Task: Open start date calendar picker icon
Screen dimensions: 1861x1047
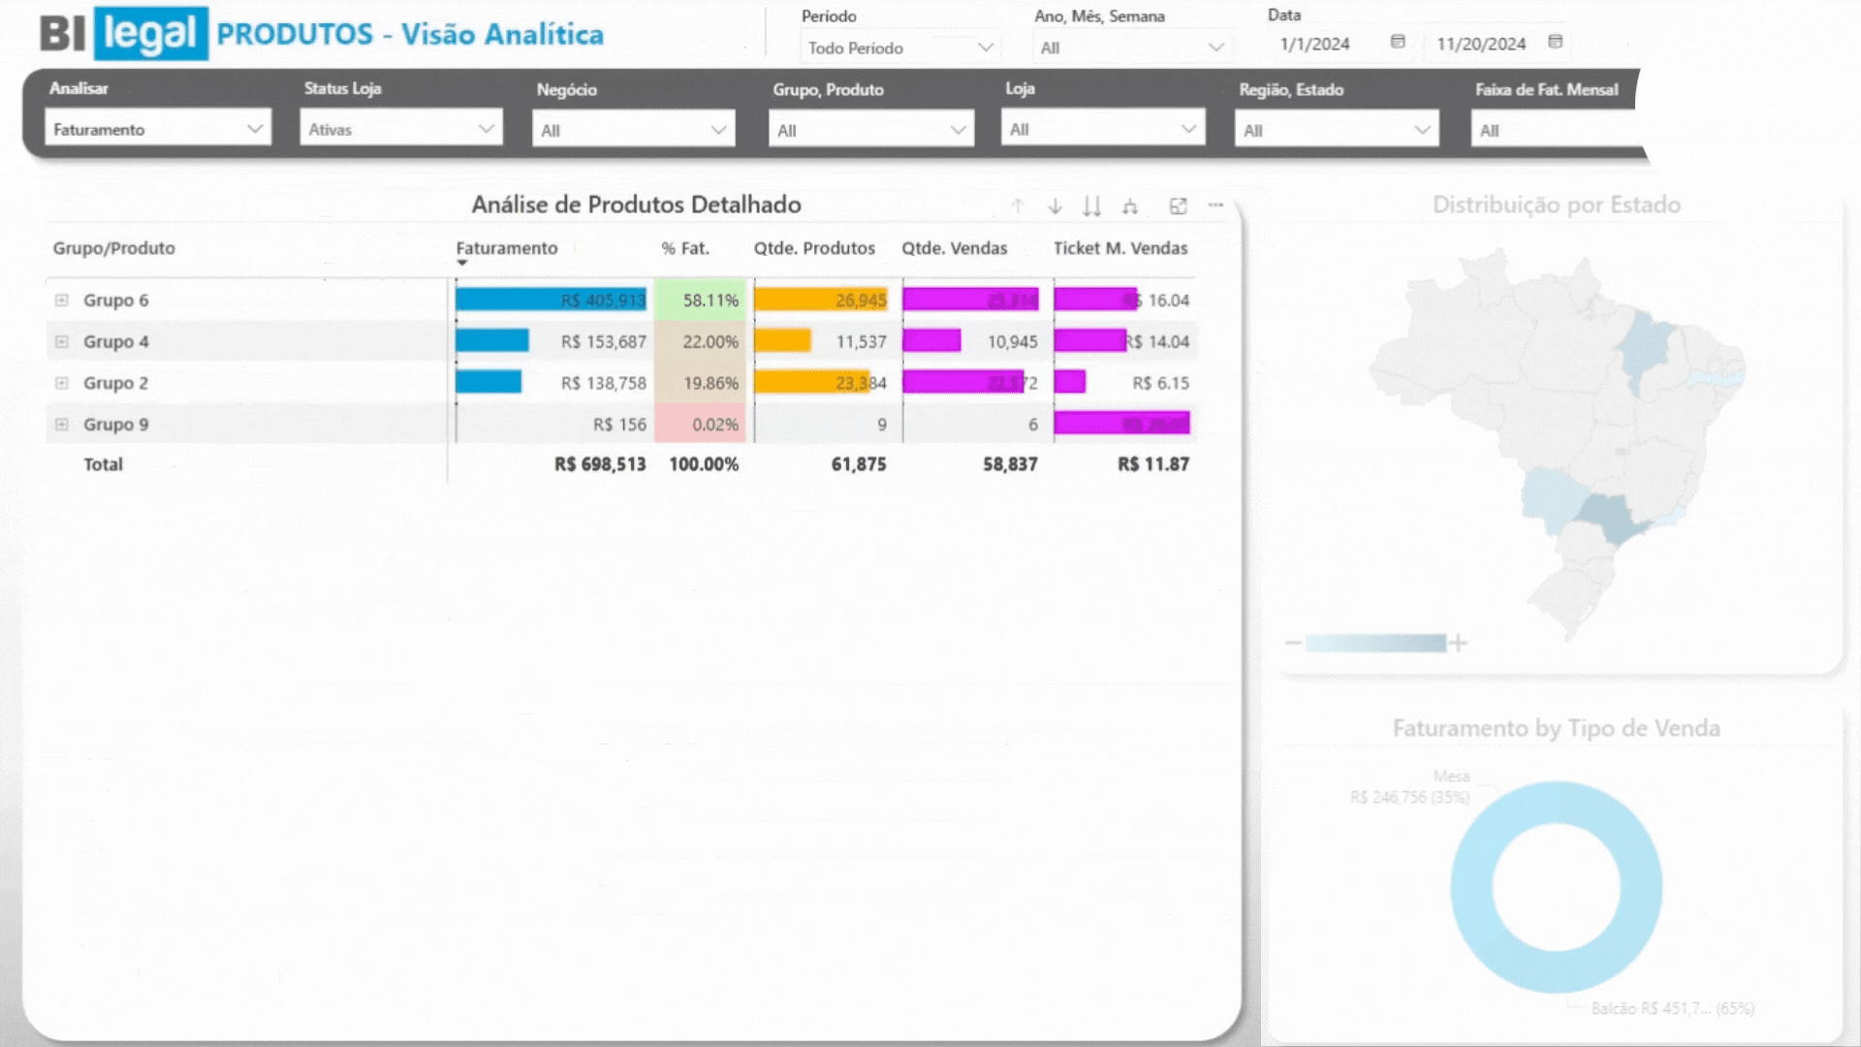Action: click(x=1398, y=42)
